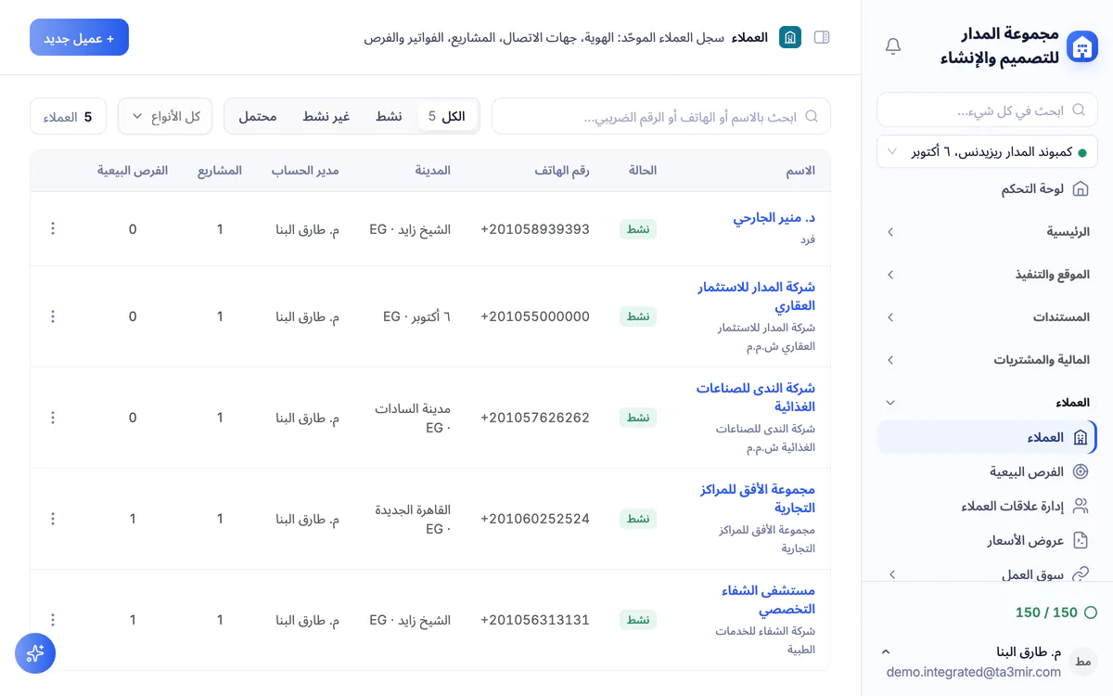Click the clients building icon in header
1113x696 pixels.
coord(790,37)
